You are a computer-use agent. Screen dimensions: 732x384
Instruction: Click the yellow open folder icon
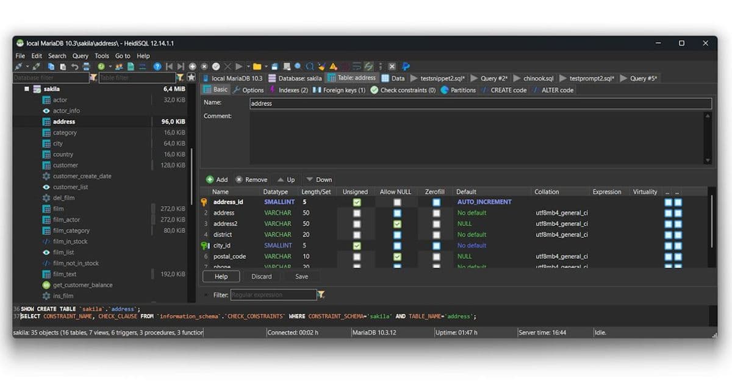(257, 66)
